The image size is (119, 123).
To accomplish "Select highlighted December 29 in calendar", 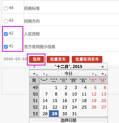I will pos(54,114).
